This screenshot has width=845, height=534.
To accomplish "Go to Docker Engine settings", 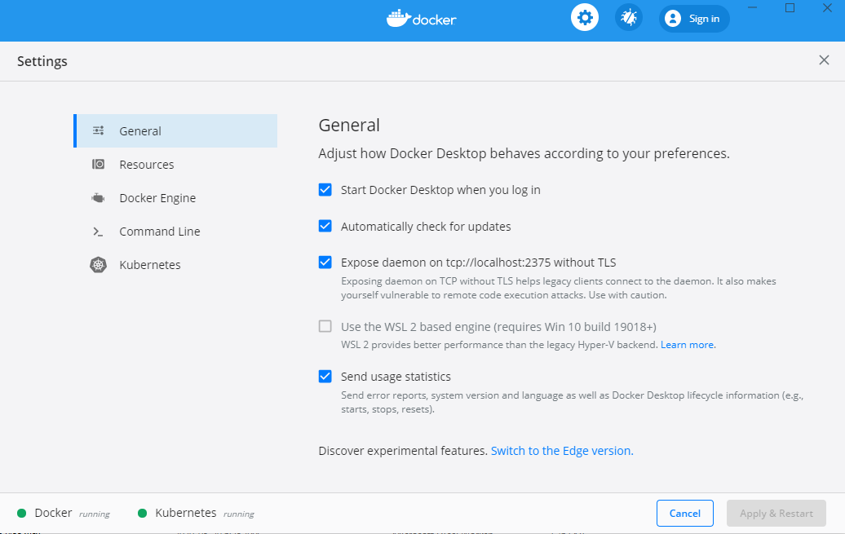I will (175, 198).
